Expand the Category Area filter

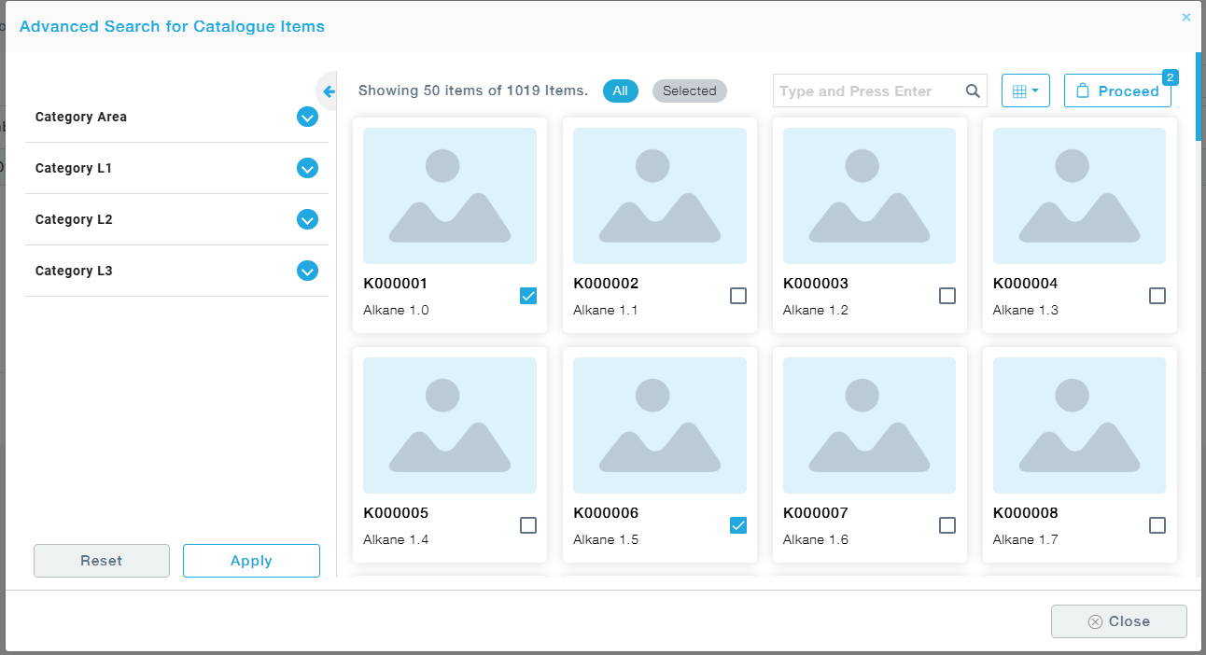pyautogui.click(x=307, y=118)
